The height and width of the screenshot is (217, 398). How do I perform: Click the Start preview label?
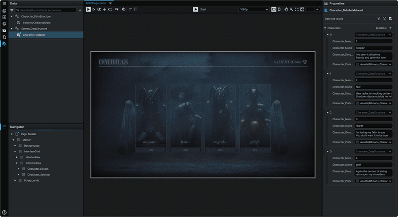pyautogui.click(x=203, y=9)
